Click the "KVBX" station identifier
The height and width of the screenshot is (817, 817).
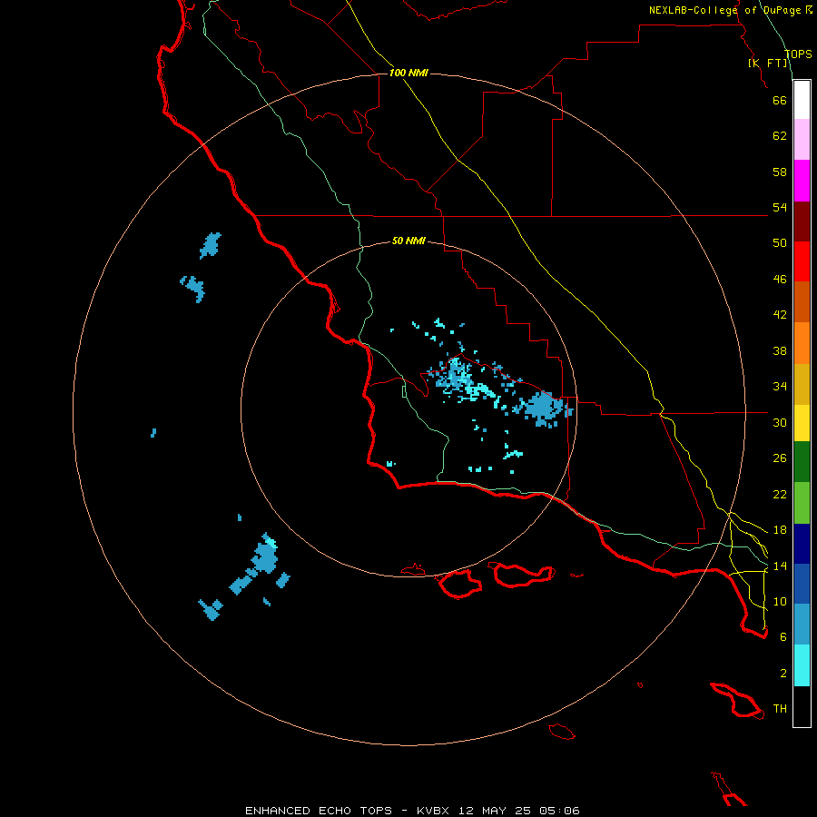coord(432,811)
